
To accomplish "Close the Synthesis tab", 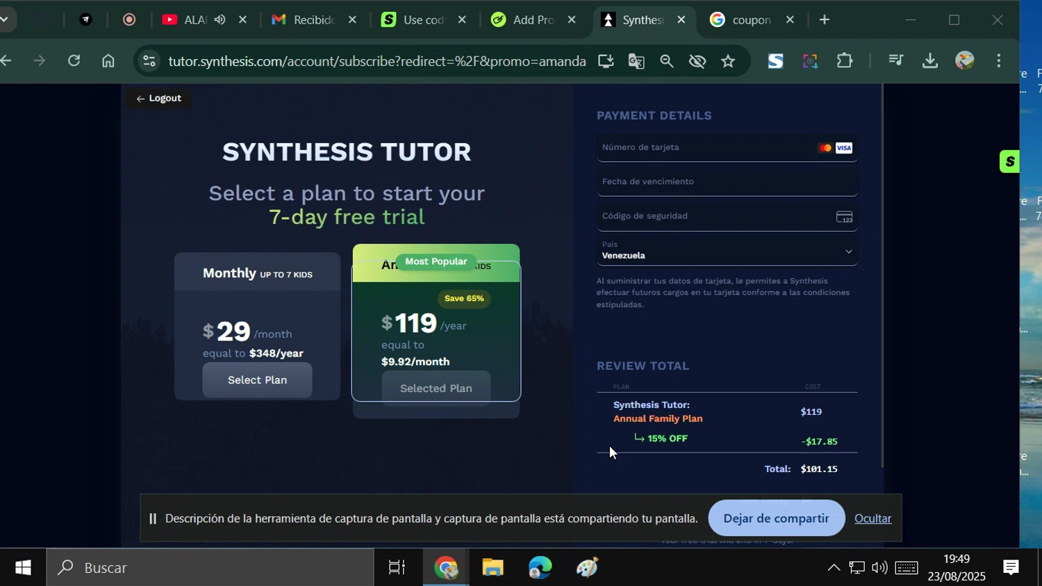I will click(681, 20).
